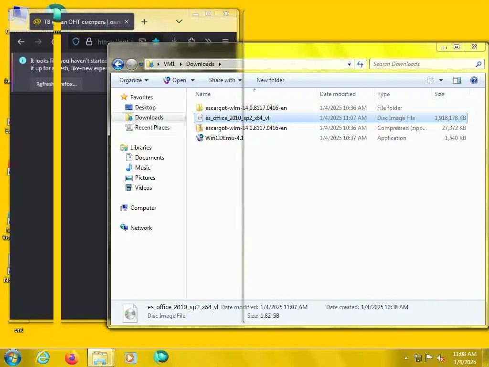
Task: Select Downloads in navigation pane
Action: coord(149,118)
